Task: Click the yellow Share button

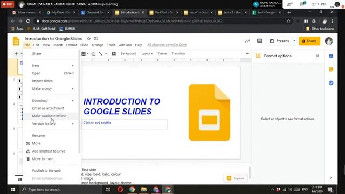Action: pyautogui.click(x=309, y=41)
